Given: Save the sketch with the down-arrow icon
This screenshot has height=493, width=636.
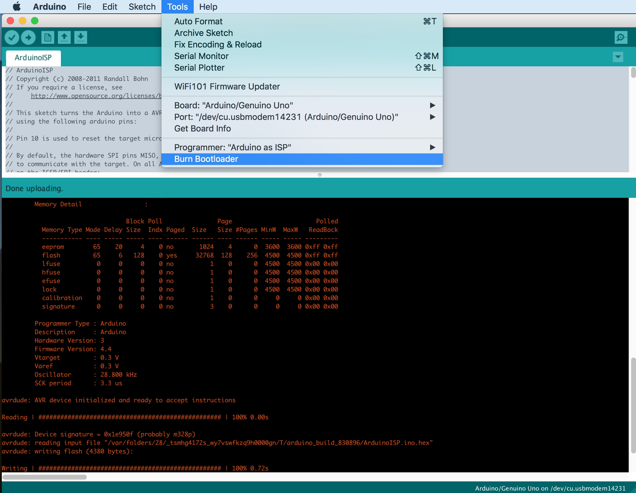Looking at the screenshot, I should [81, 38].
